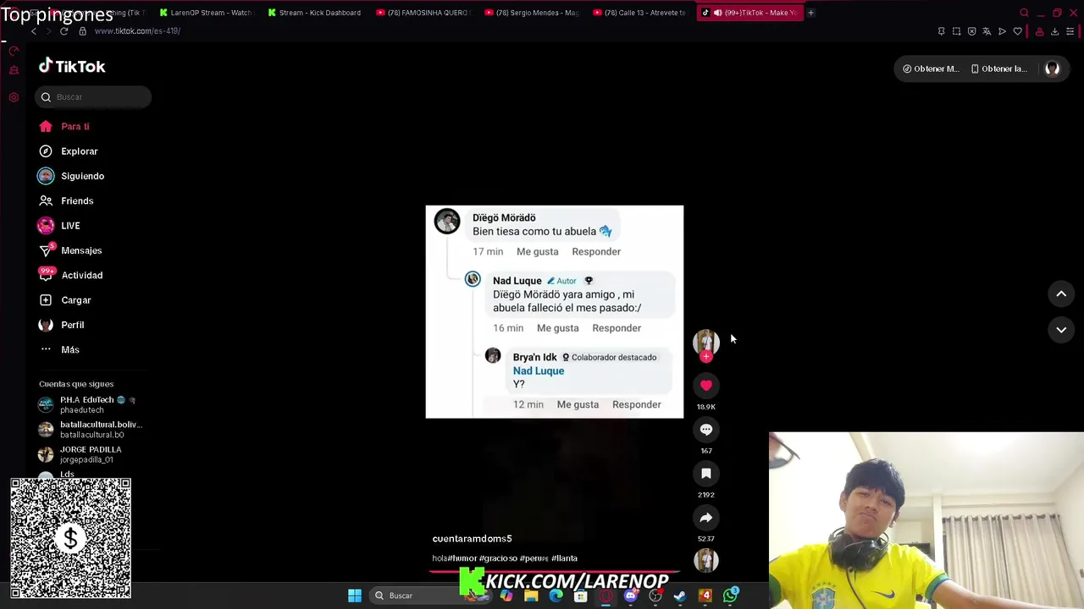
Task: Switch to the Sergio Mendes tab
Action: [x=531, y=13]
